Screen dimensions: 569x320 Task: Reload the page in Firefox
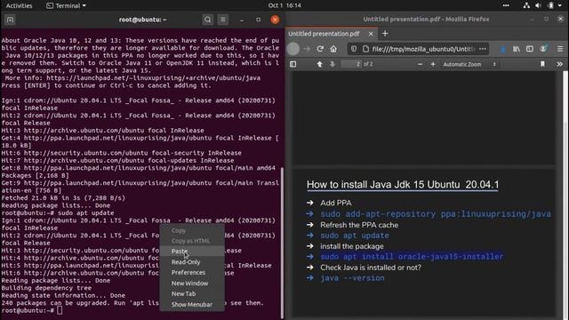click(320, 49)
